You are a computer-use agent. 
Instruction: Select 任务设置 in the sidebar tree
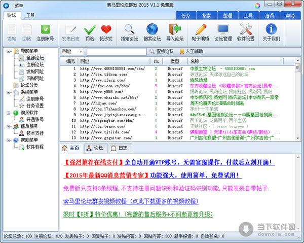(35, 106)
